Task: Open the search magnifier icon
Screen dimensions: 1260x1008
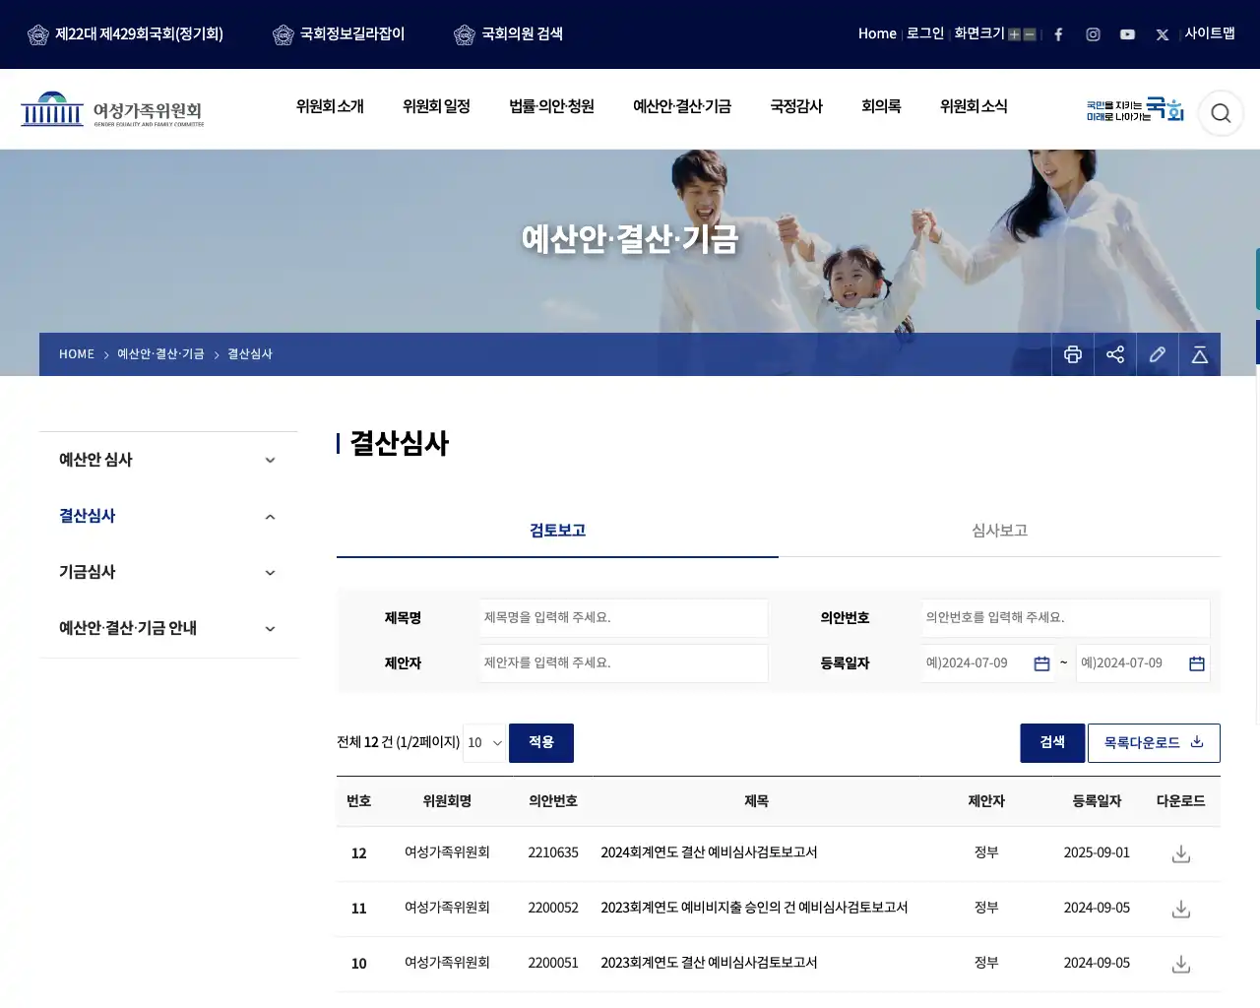Action: tap(1221, 113)
